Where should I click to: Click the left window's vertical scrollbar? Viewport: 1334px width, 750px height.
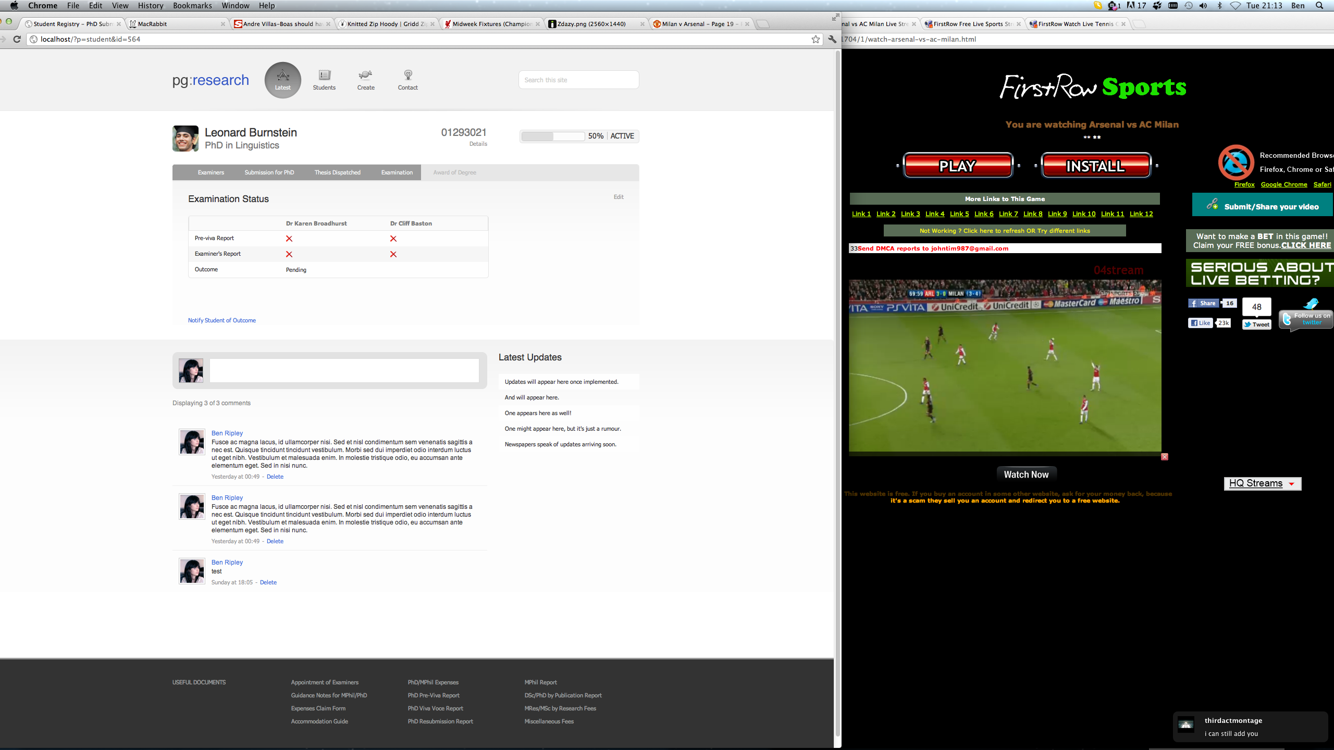838,393
